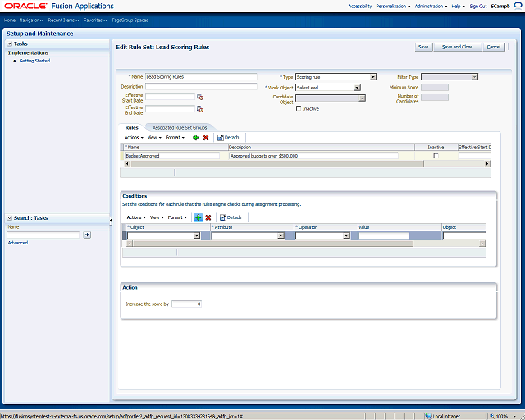Screen dimensions: 525x420
Task: Click the Save and Close button
Action: pos(458,47)
